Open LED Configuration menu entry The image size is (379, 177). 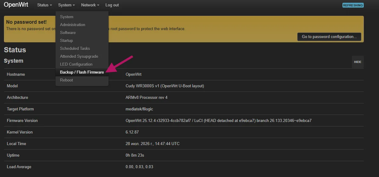[82, 64]
